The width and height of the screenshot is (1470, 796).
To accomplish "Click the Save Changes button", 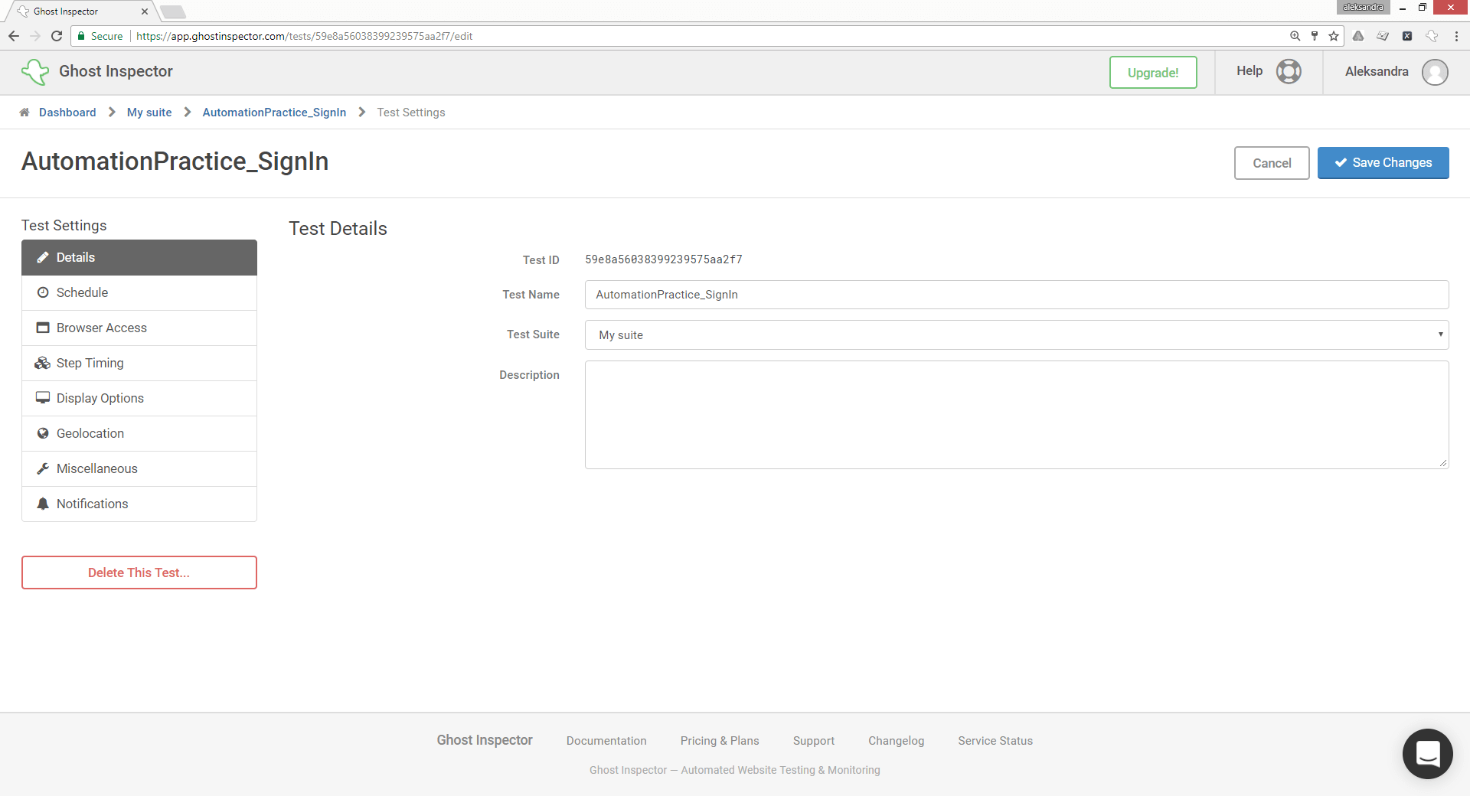I will (x=1383, y=163).
